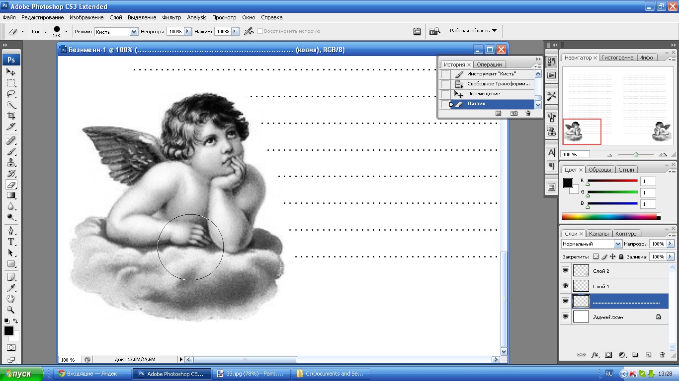The height and width of the screenshot is (381, 679).
Task: Create new snapshot in History panel
Action: click(514, 114)
